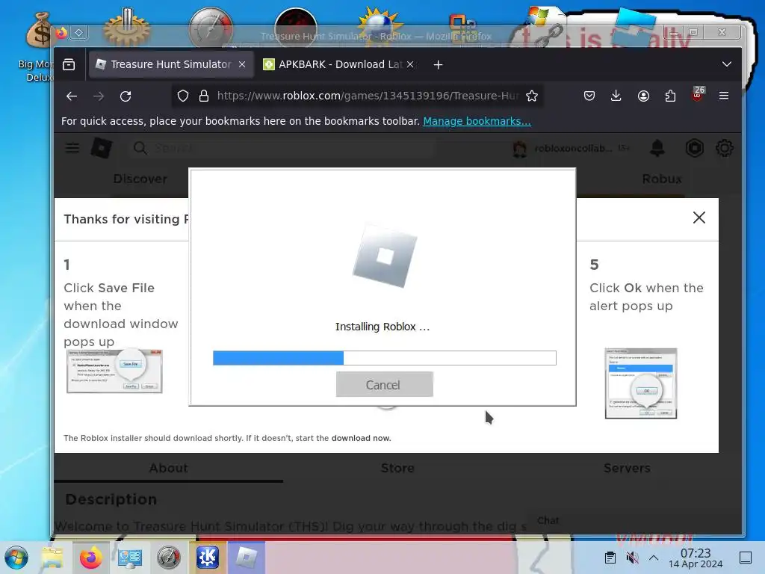Close the APKBARK tab

(410, 64)
